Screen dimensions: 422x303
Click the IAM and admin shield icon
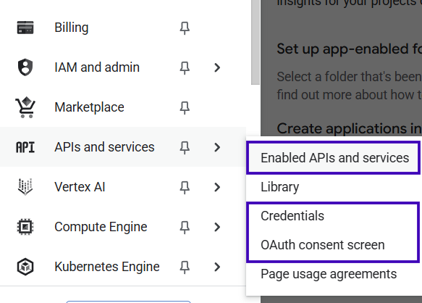25,67
